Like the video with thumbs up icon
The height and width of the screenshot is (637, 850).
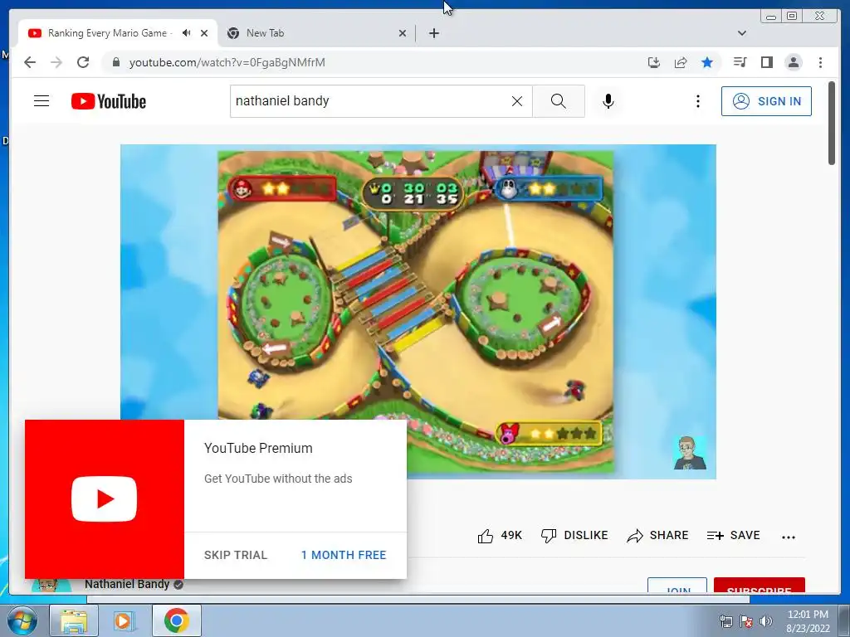[x=485, y=537]
